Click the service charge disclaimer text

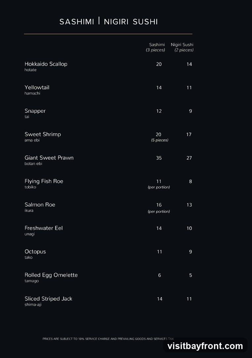point(108,339)
